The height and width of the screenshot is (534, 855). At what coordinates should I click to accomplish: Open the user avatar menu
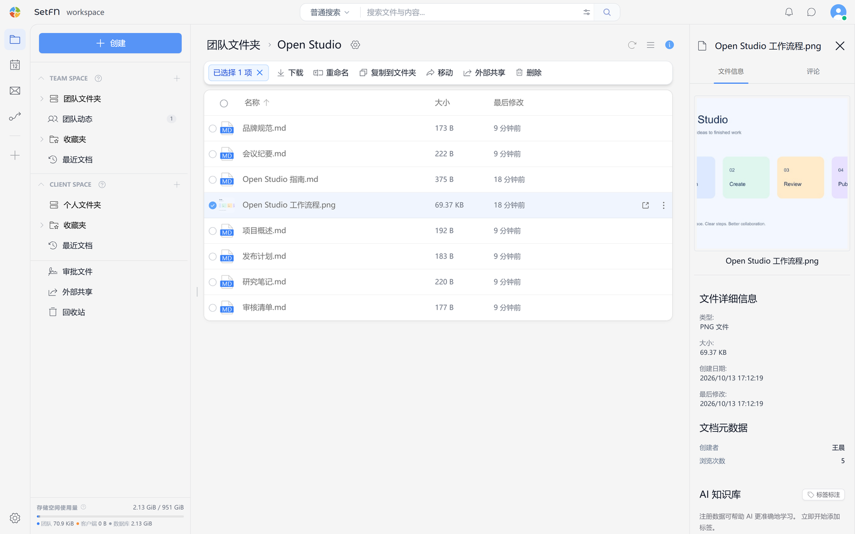tap(838, 12)
